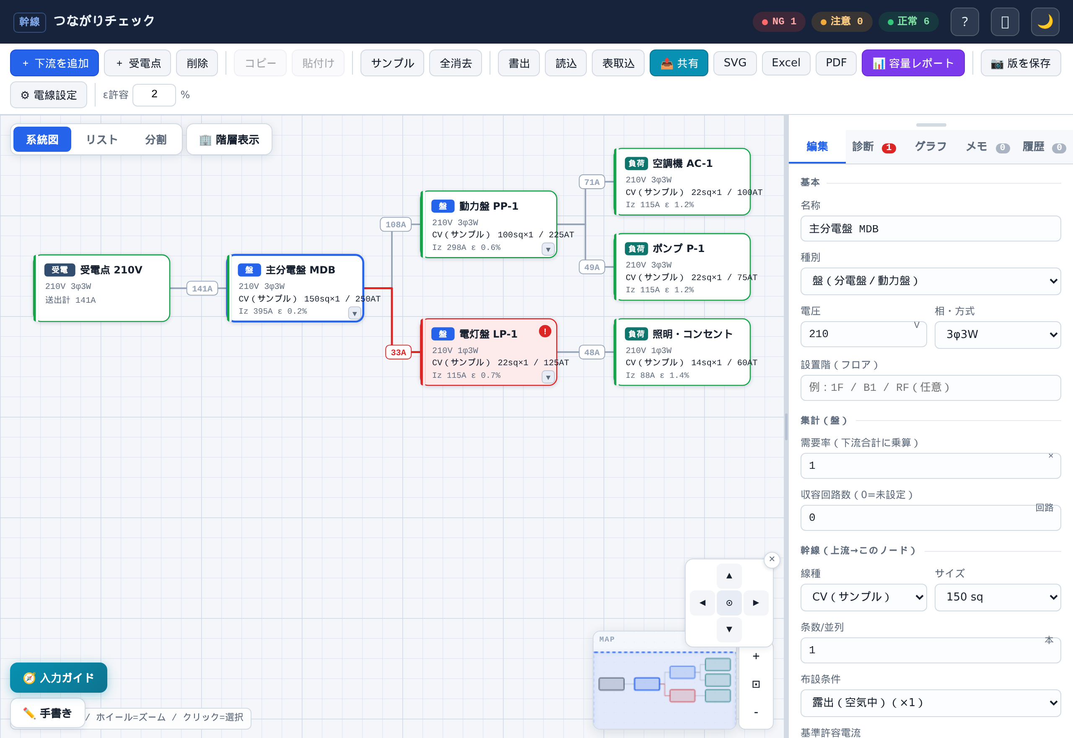Zoom in with the plus icon
1073x738 pixels.
(756, 656)
